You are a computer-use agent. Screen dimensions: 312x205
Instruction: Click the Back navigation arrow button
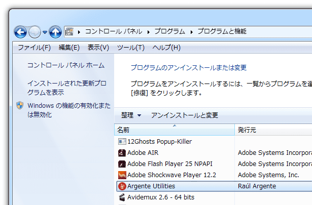20,32
